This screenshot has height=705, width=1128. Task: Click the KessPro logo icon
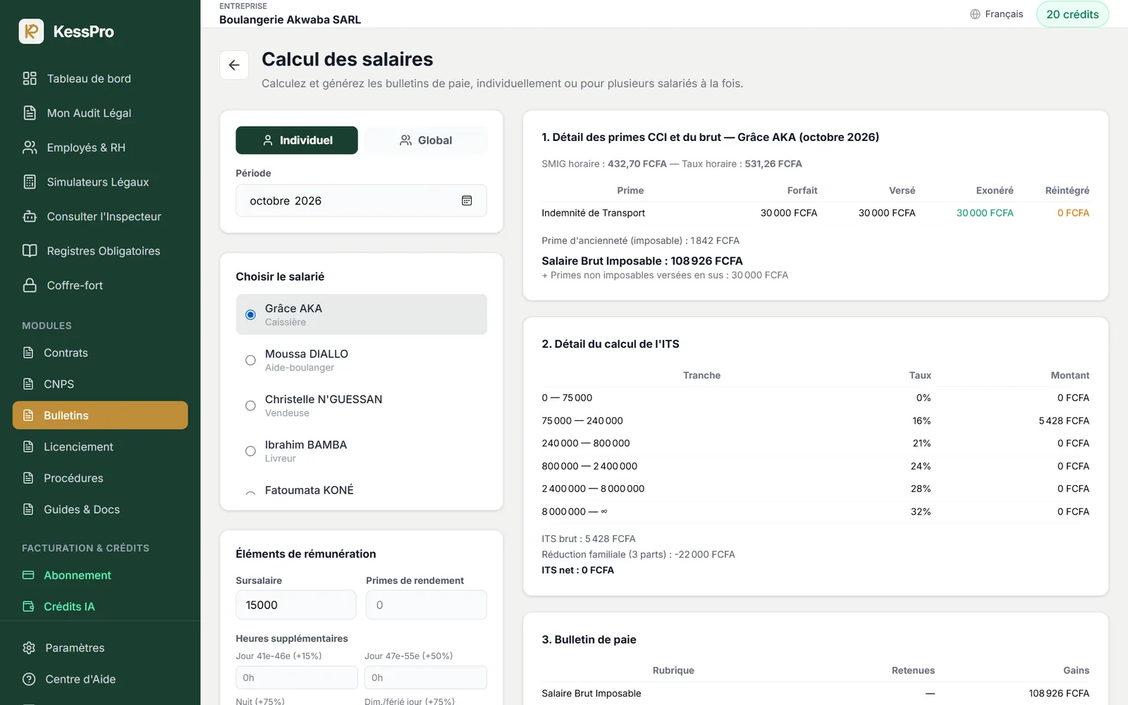pos(31,31)
